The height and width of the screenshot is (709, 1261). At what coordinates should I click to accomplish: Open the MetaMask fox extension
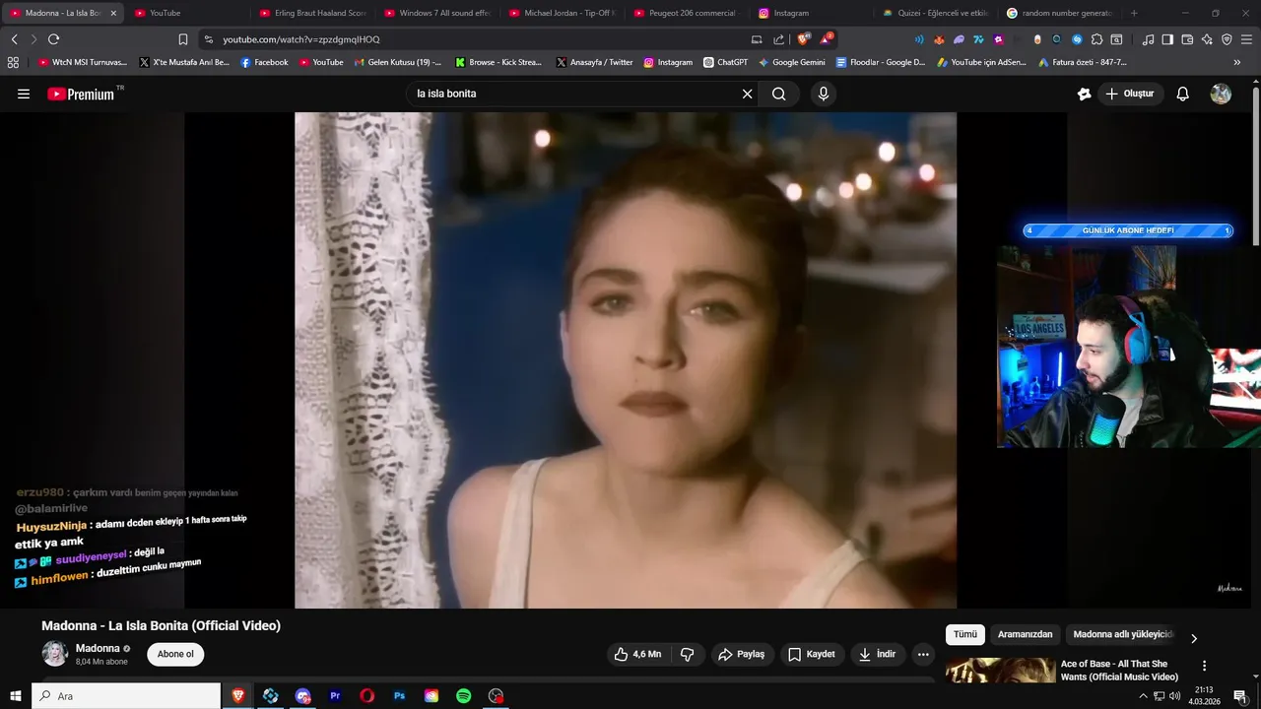(939, 39)
